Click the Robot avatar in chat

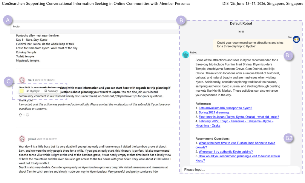tap(186, 55)
